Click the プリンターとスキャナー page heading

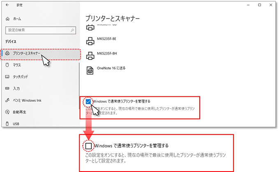(x=113, y=18)
